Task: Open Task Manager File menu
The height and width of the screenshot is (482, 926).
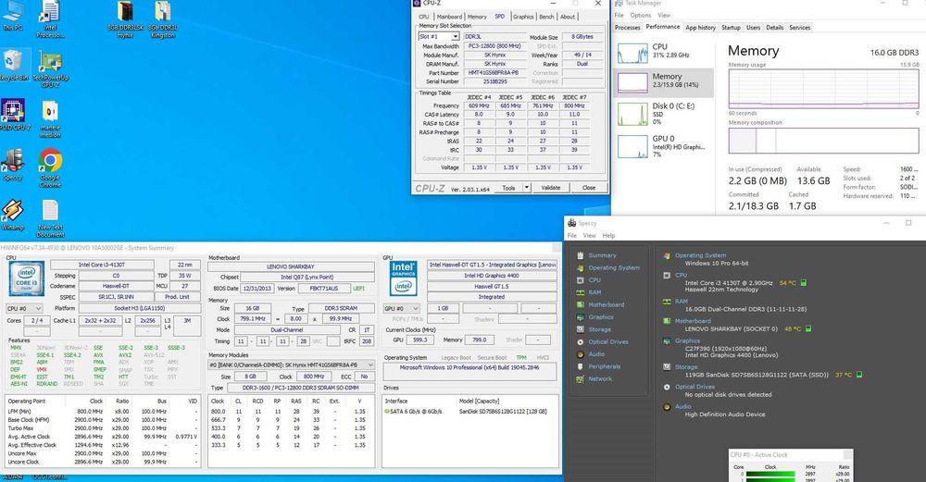Action: 619,16
